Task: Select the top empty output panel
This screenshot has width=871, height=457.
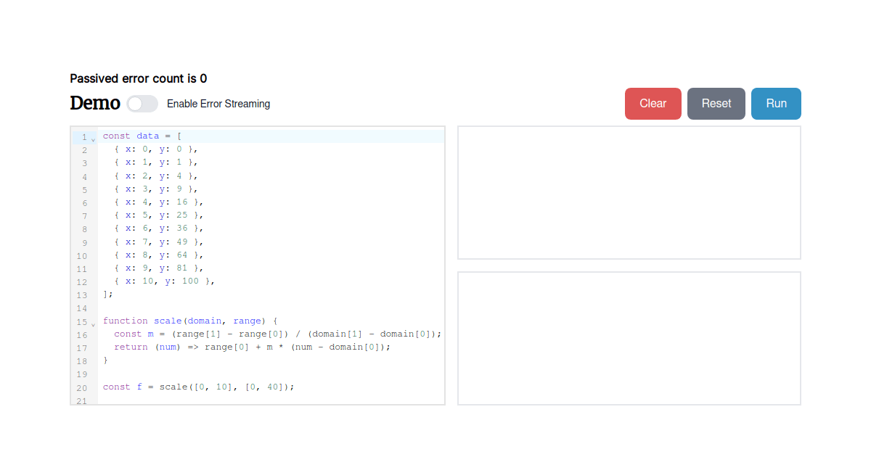Action: 629,192
